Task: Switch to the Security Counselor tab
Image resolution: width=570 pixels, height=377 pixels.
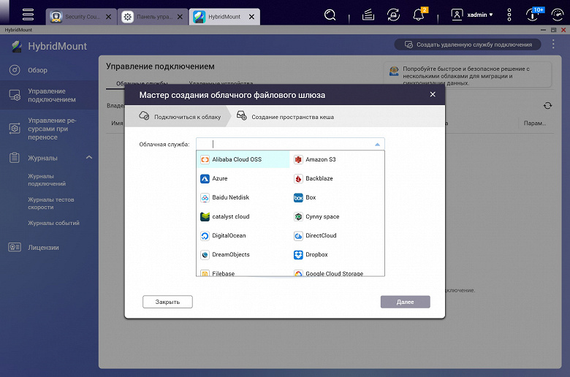Action: (x=81, y=17)
